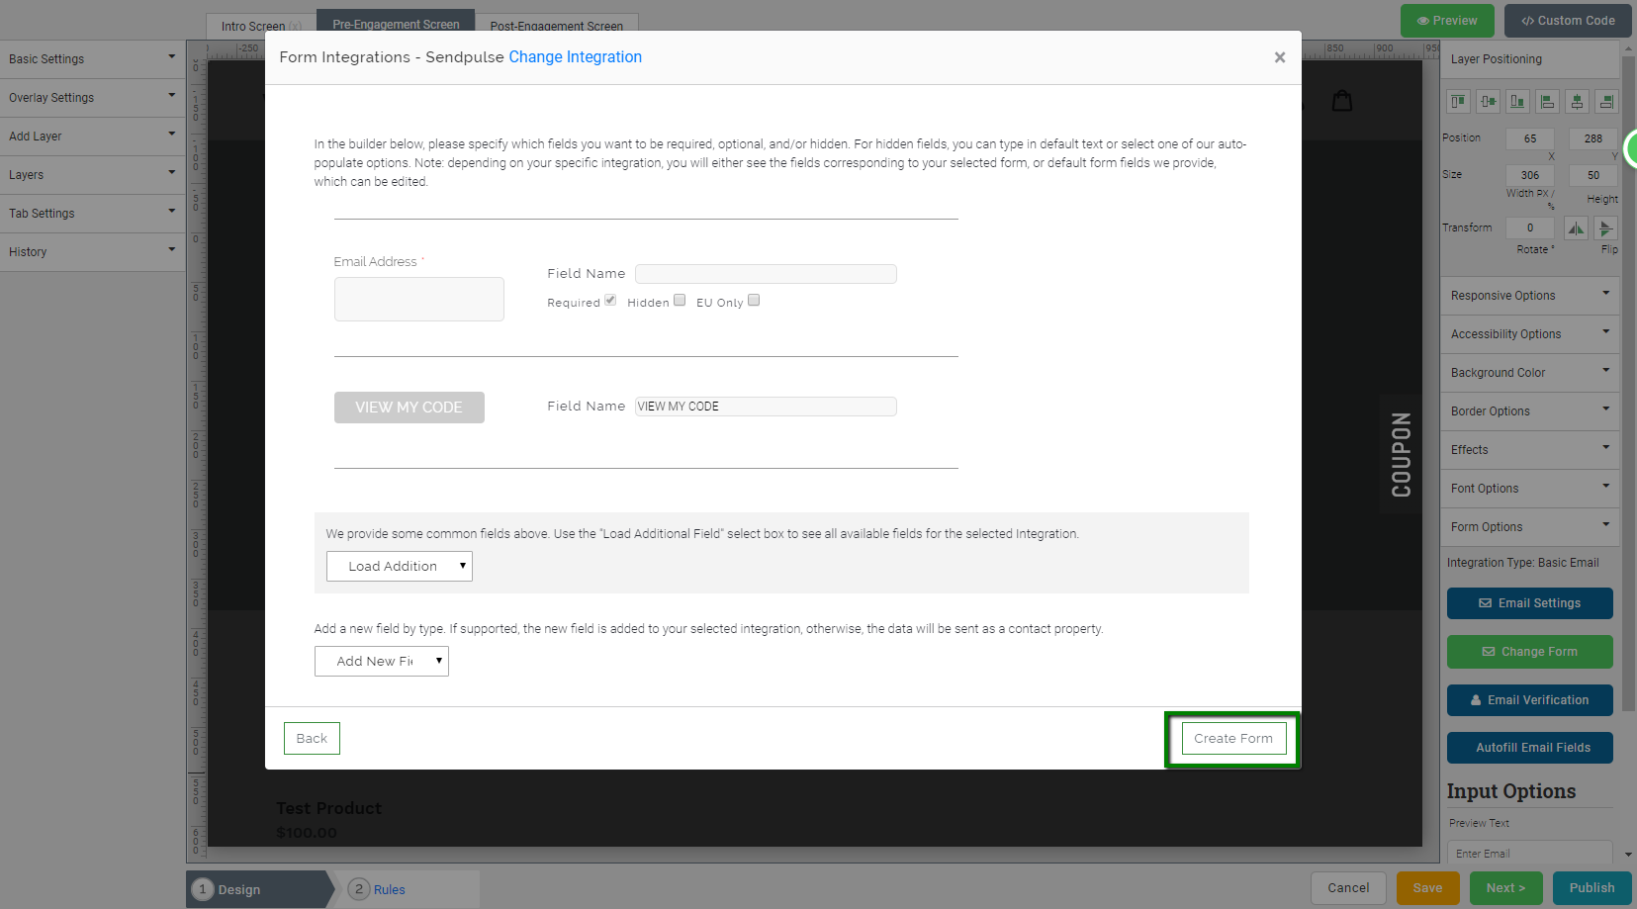Expand the Overlay Settings panel

[x=92, y=97]
